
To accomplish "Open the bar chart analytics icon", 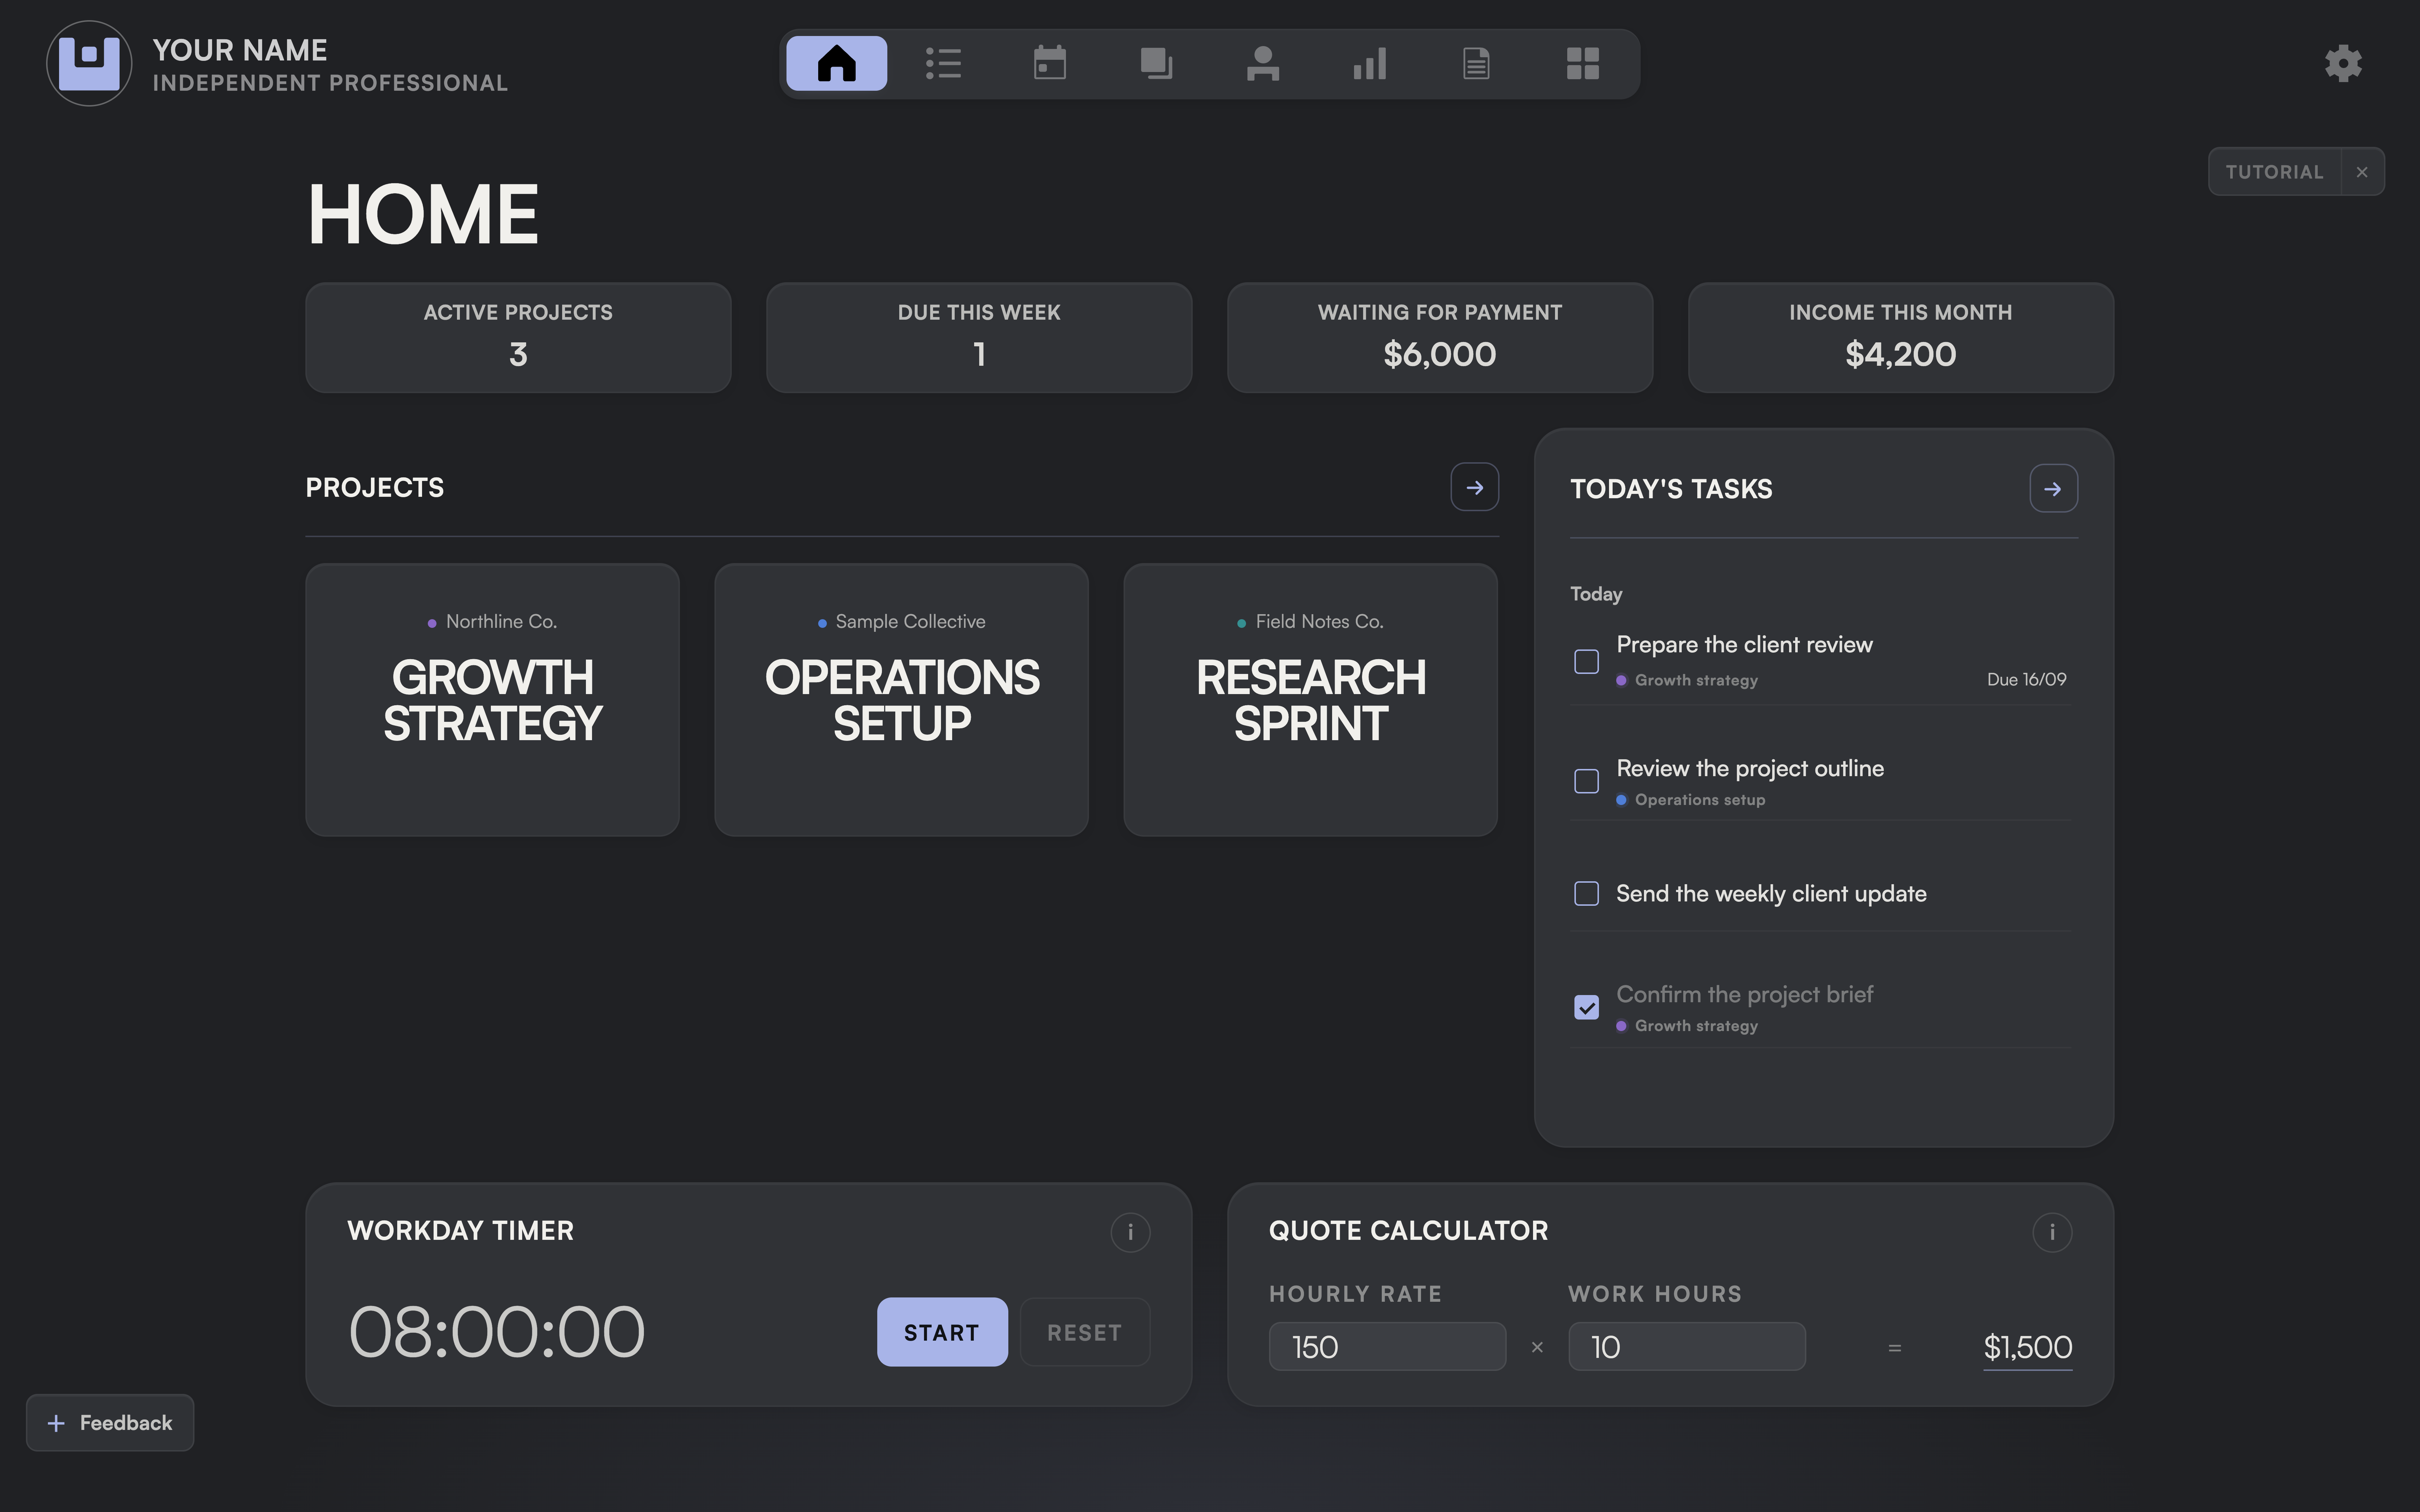I will pyautogui.click(x=1369, y=63).
